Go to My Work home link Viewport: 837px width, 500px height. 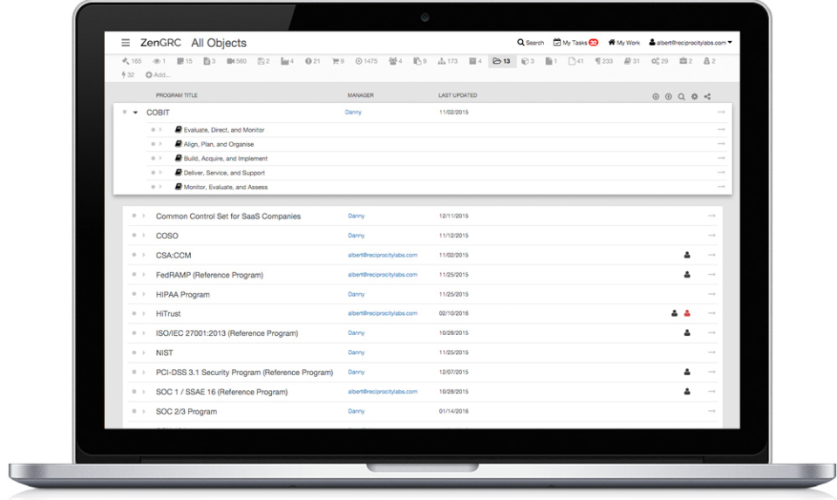point(623,43)
